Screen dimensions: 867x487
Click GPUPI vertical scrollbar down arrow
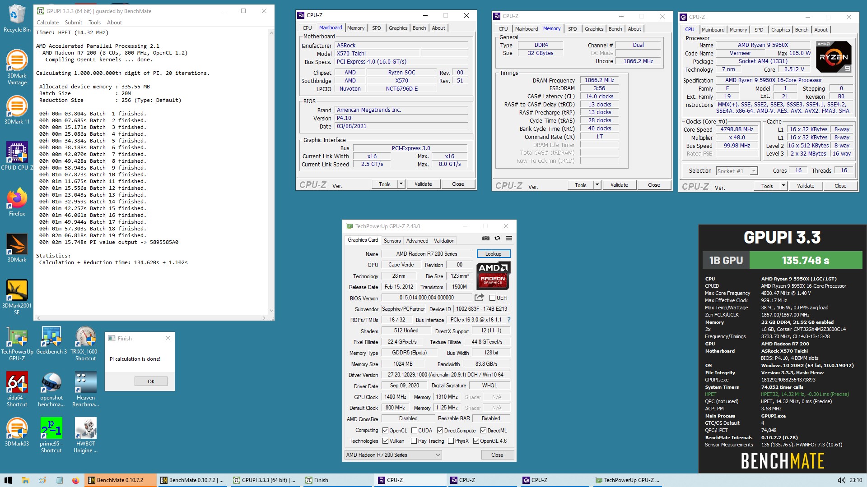coord(271,311)
